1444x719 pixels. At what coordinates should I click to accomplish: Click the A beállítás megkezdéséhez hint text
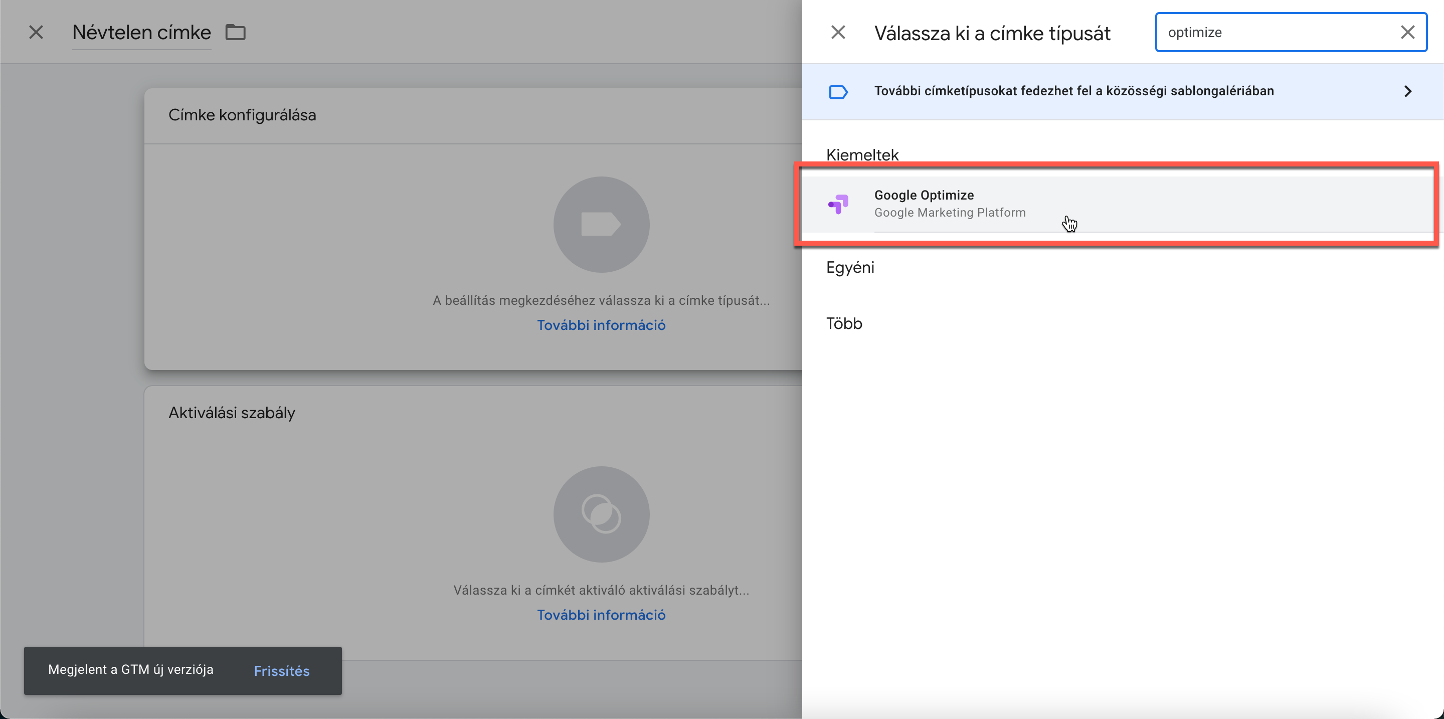[602, 300]
